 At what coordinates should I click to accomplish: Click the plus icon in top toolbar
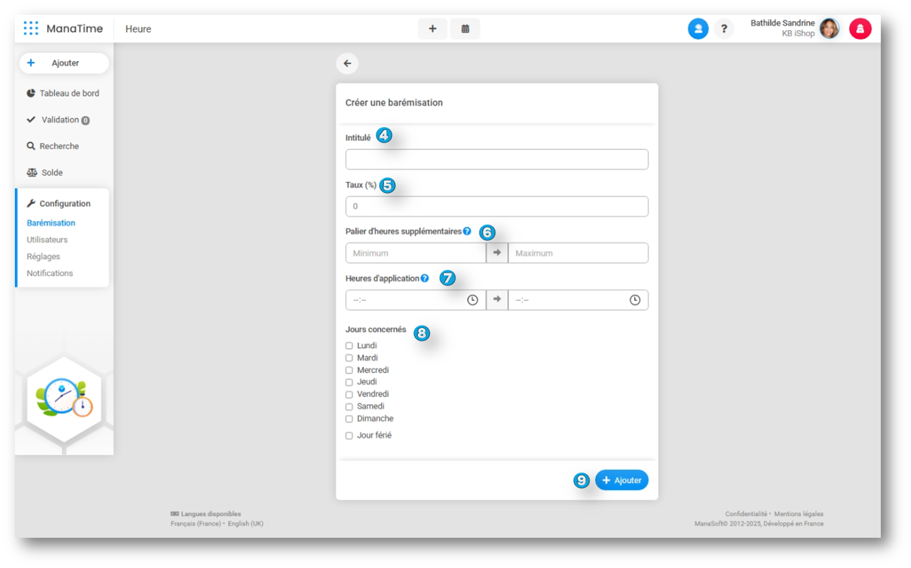[432, 29]
